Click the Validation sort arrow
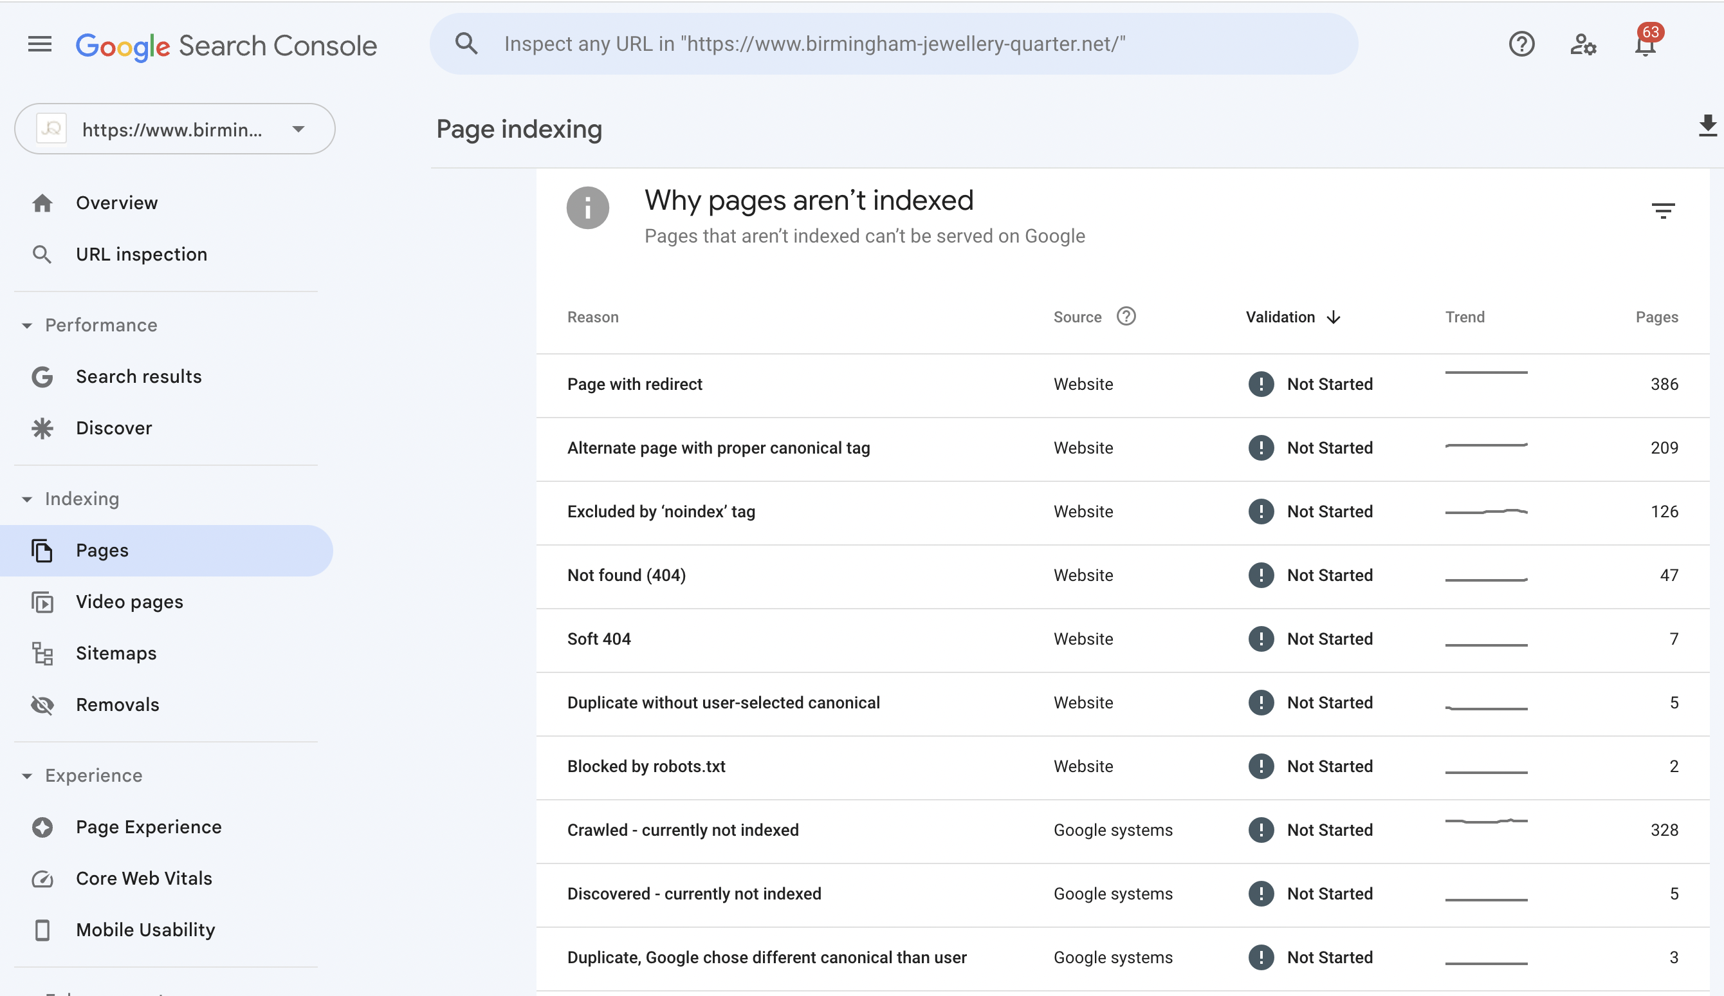Image resolution: width=1724 pixels, height=996 pixels. point(1334,317)
